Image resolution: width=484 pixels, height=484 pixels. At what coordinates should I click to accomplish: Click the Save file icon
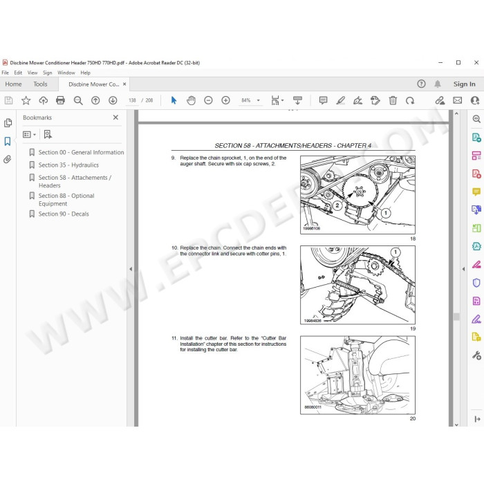tap(8, 100)
